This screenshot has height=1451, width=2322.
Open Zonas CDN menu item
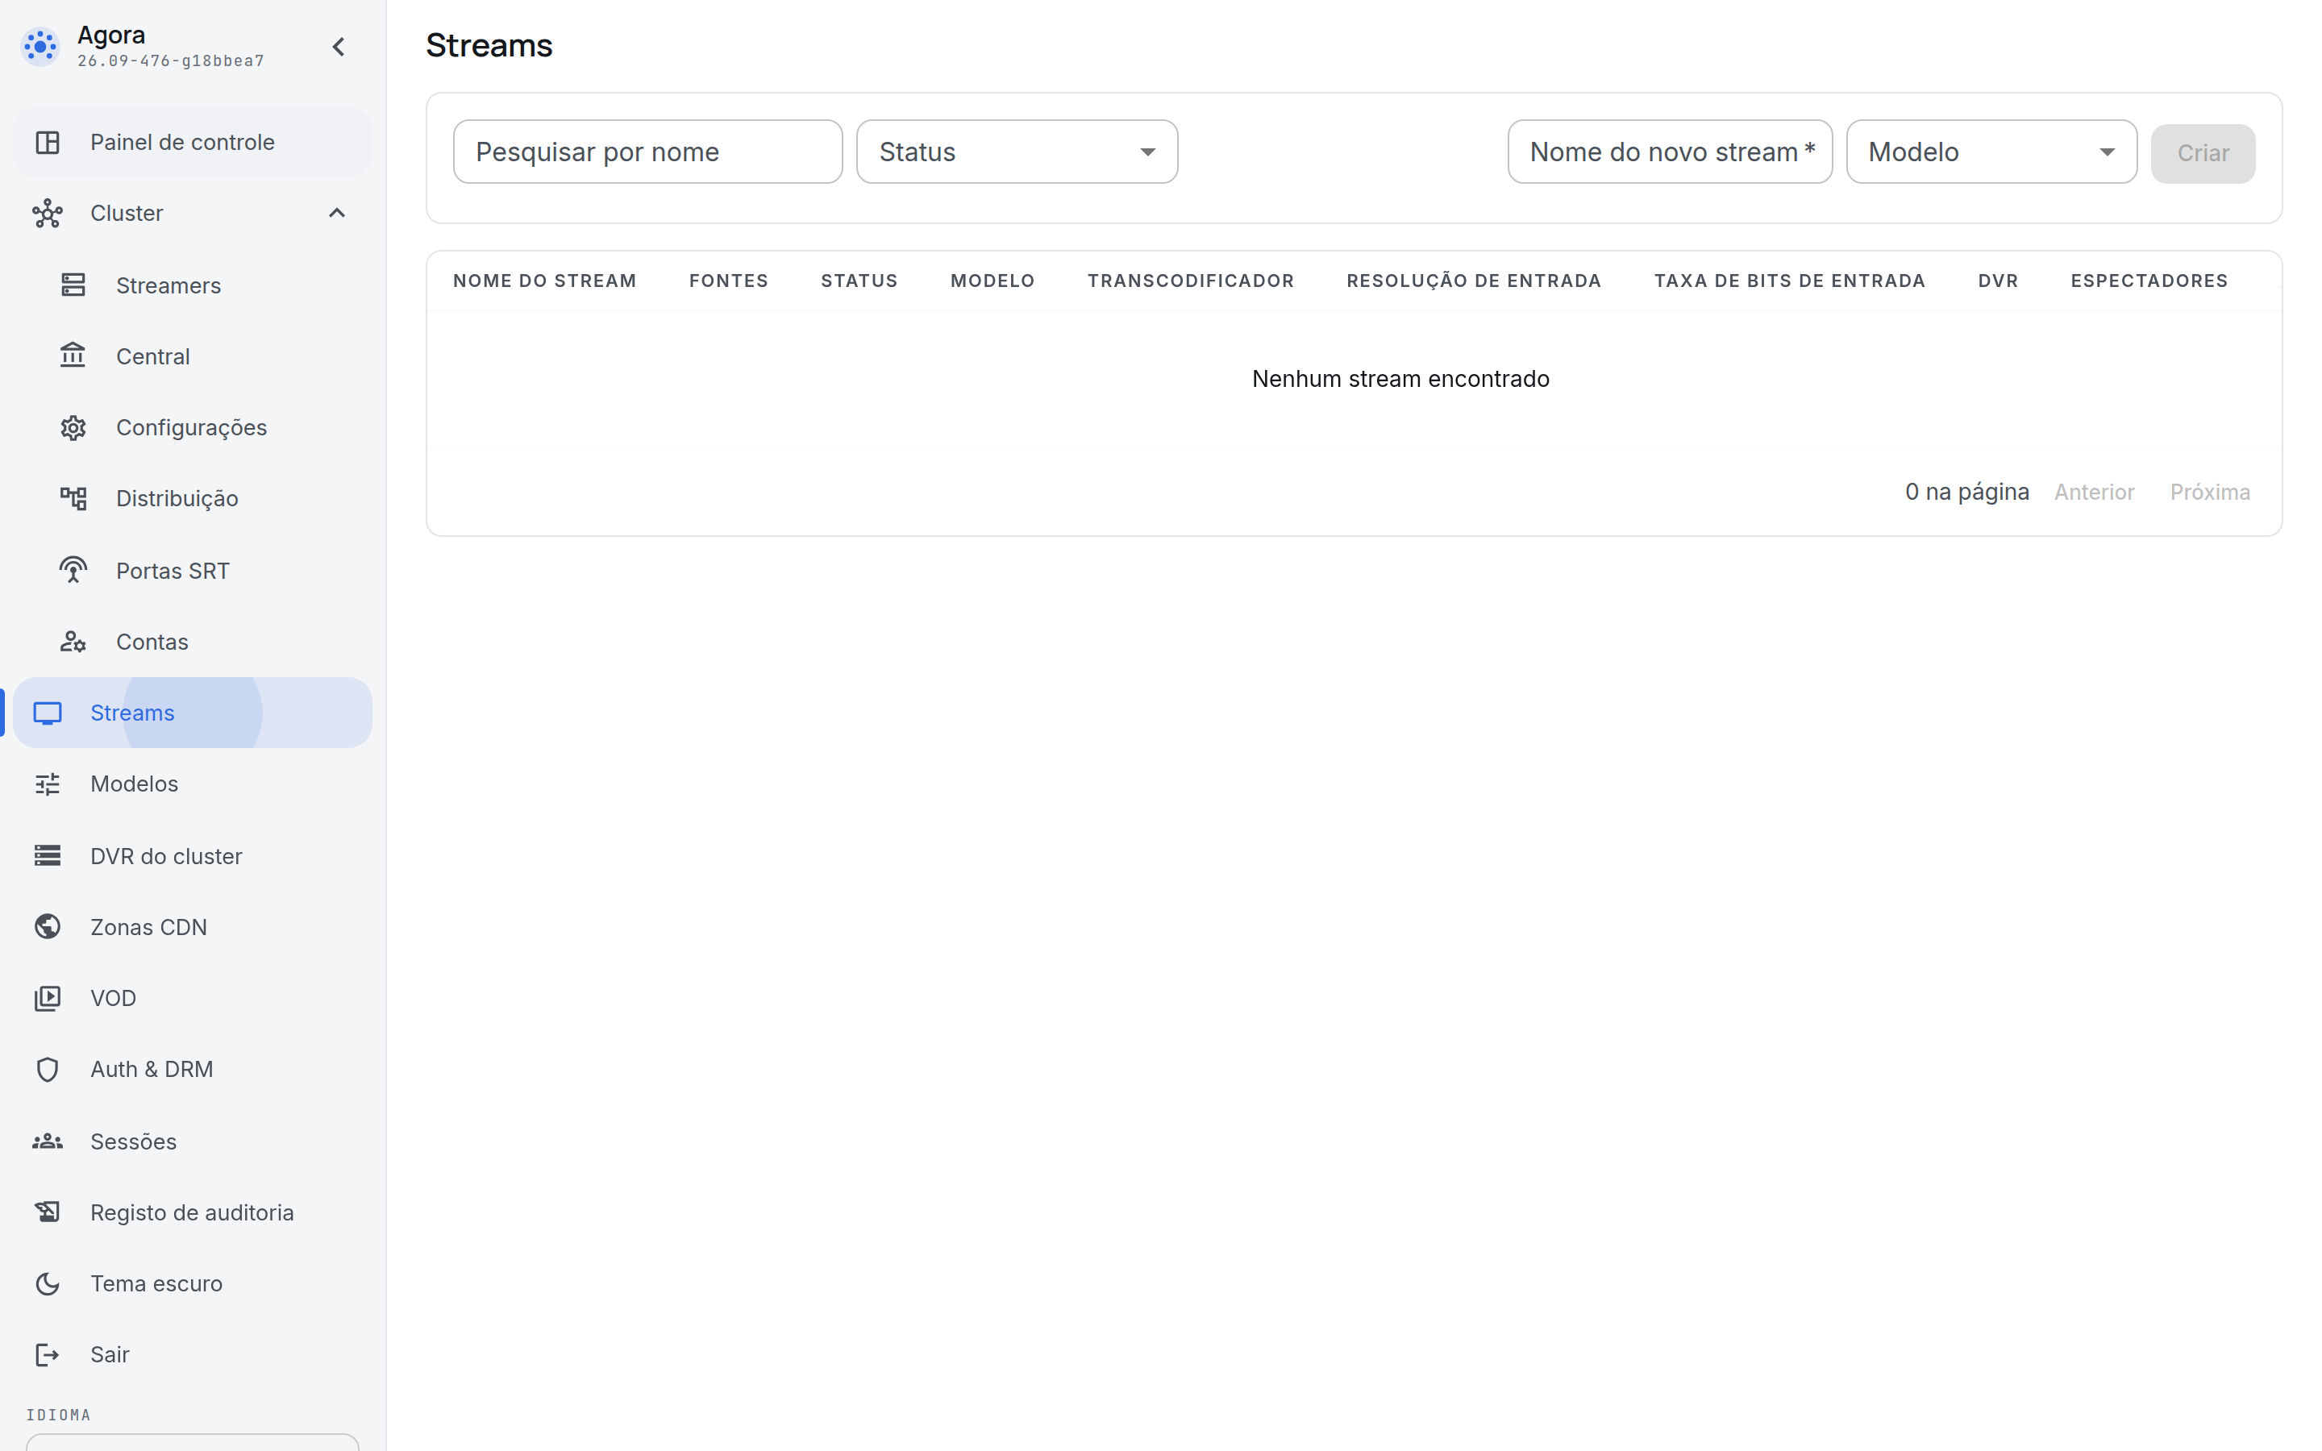pyautogui.click(x=192, y=926)
